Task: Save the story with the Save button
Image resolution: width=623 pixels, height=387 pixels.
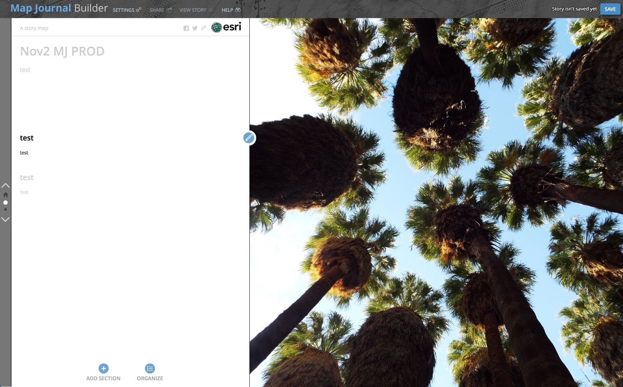Action: click(610, 9)
